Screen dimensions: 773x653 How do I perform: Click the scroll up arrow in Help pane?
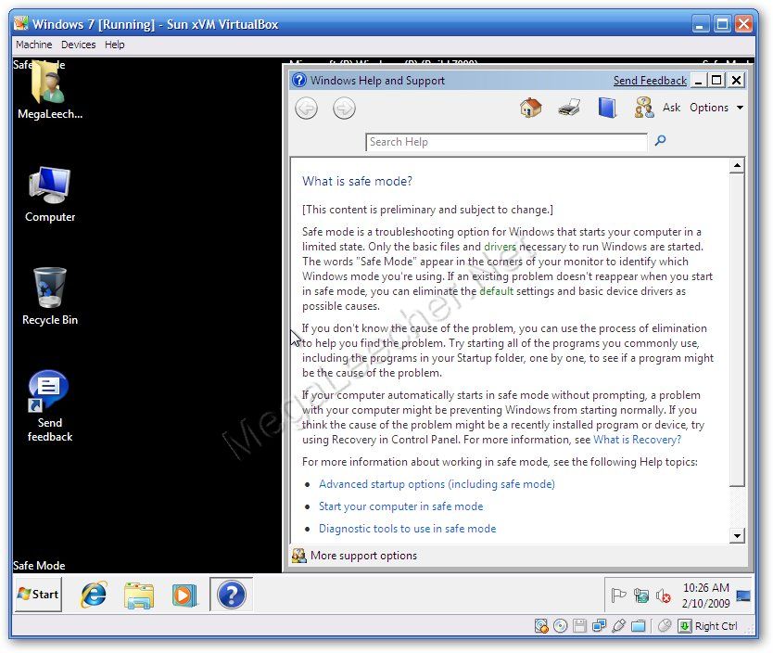[x=737, y=165]
